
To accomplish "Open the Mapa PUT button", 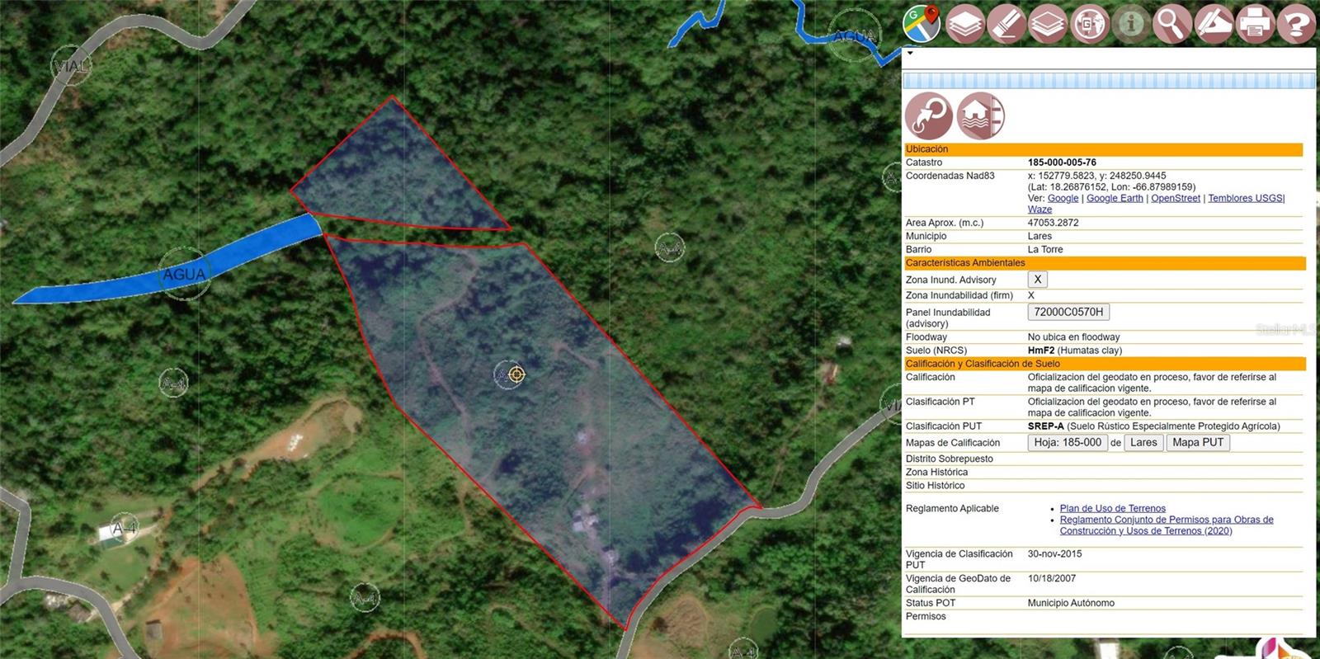I will pyautogui.click(x=1197, y=443).
